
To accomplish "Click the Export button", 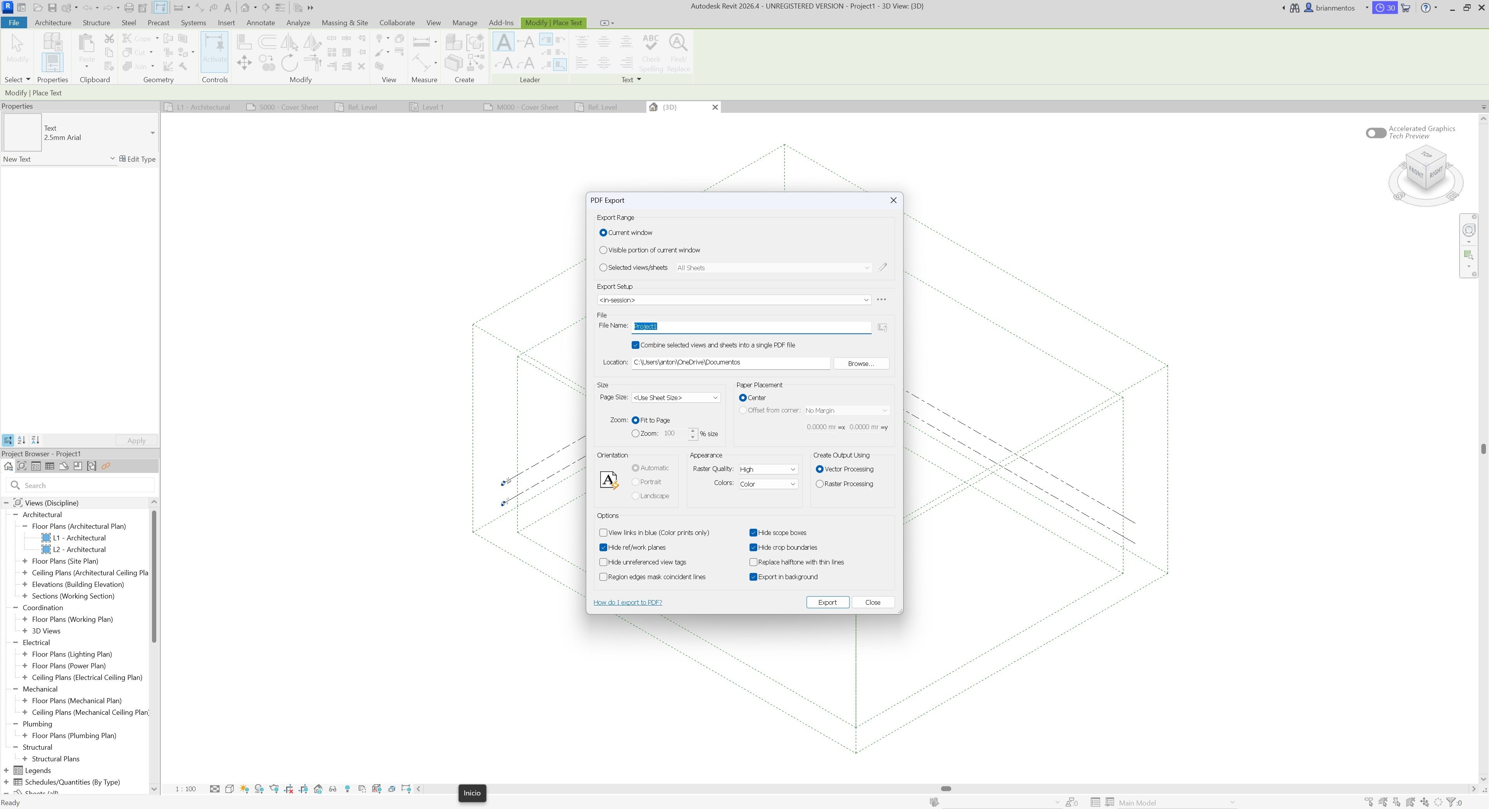I will (827, 602).
